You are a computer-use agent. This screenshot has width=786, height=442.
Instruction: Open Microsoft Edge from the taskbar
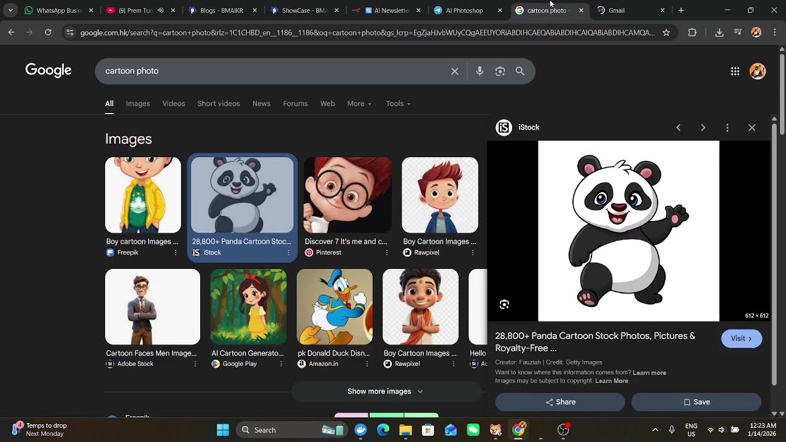click(x=383, y=430)
